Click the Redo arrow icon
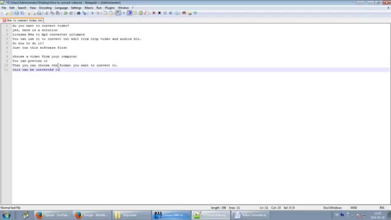This screenshot has width=391, height=220. pyautogui.click(x=71, y=13)
